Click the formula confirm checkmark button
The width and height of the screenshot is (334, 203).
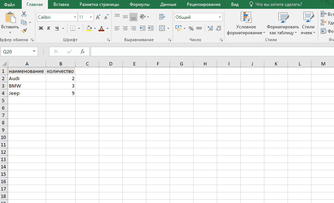tap(69, 51)
